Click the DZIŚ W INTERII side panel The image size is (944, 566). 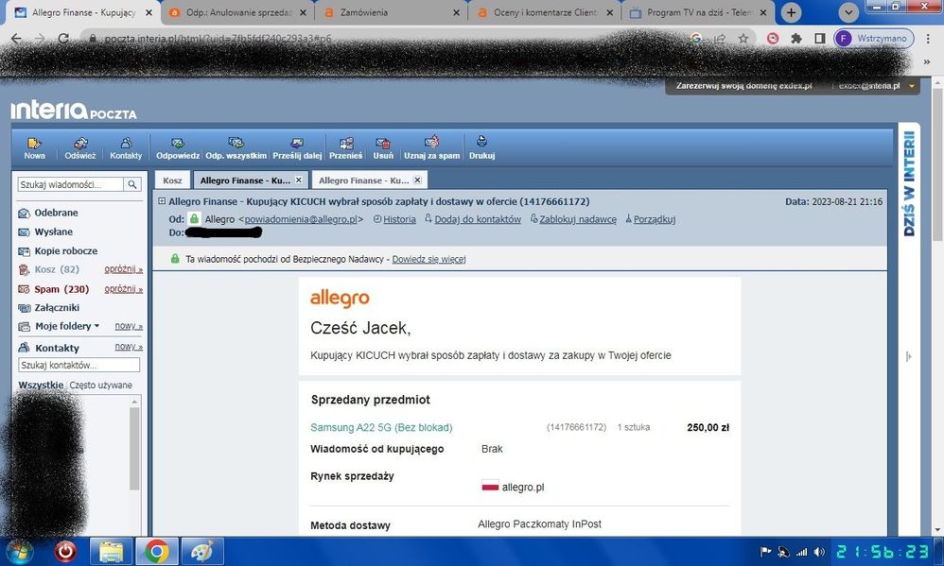(x=909, y=183)
